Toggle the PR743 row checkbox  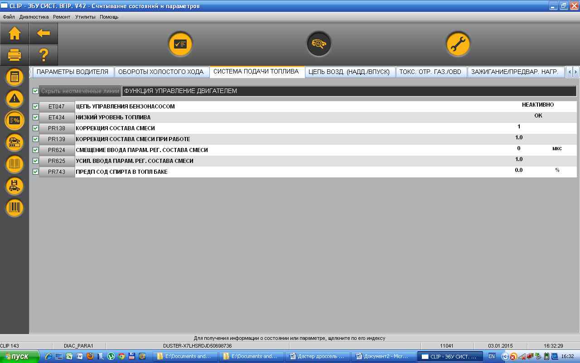pos(36,172)
